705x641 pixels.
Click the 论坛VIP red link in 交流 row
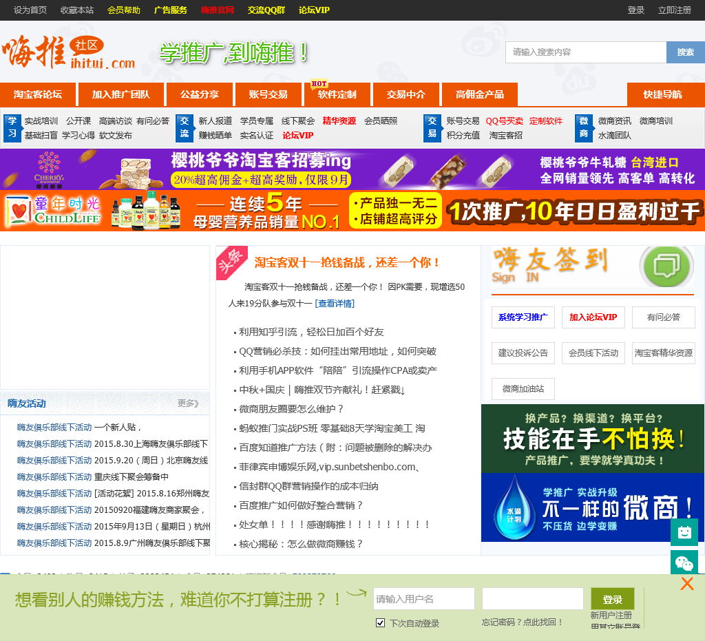tap(298, 136)
